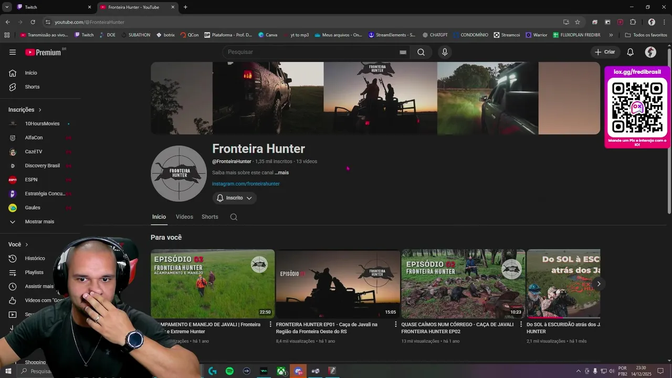
Task: Select the Início channel tab
Action: tap(159, 217)
